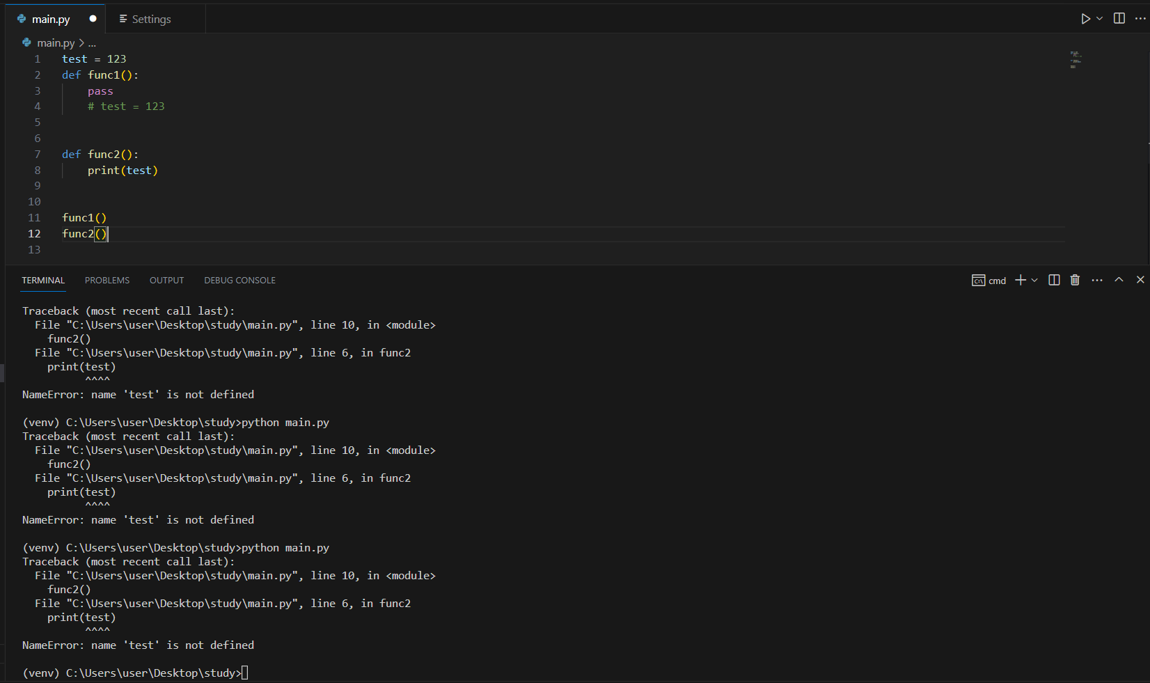Open the launch profile dropdown arrow
Screen dimensions: 1150x683
(1034, 280)
